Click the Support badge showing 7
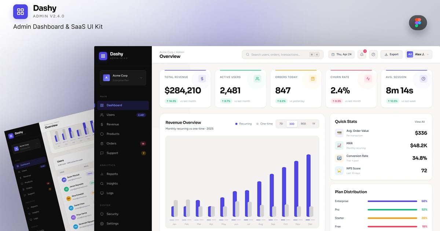Screen dimensions: 440x231 coord(143,153)
